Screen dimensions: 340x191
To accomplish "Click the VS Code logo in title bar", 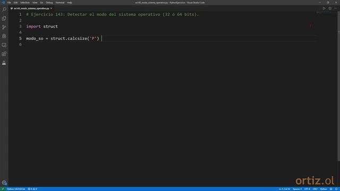I will [x=3, y=3].
